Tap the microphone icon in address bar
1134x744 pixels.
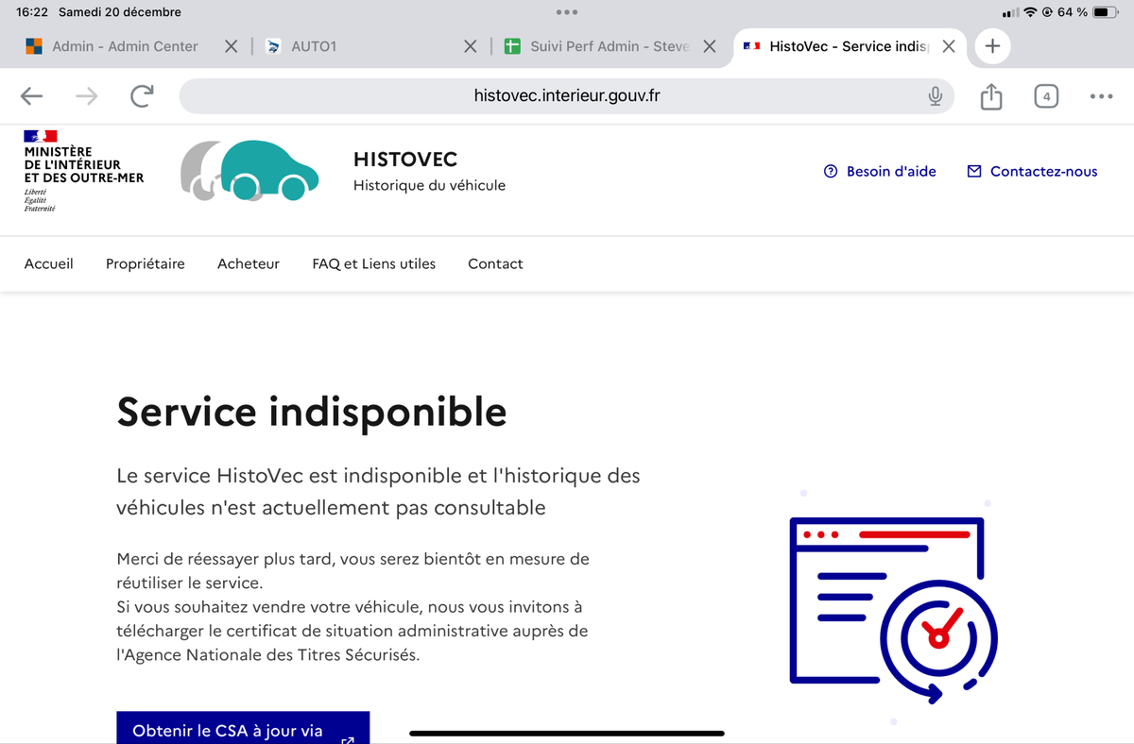(935, 96)
